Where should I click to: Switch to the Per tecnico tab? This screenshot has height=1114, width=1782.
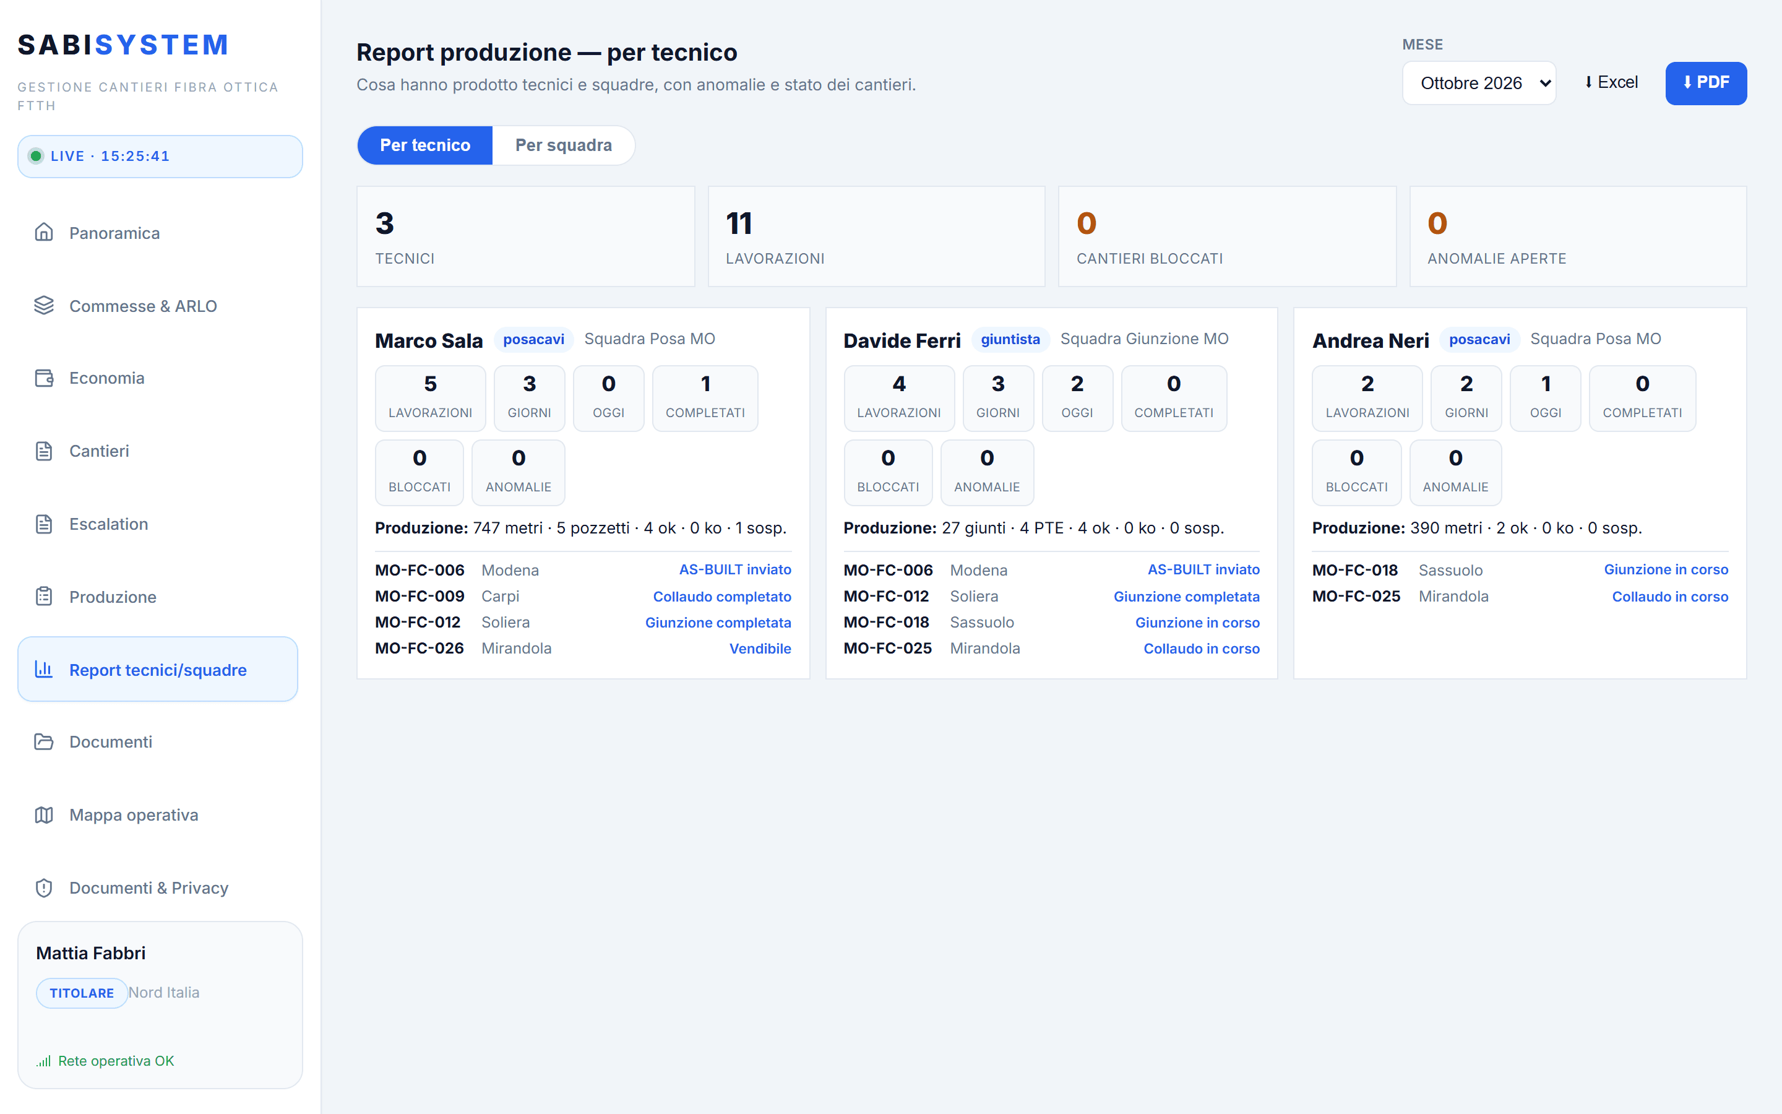(425, 145)
